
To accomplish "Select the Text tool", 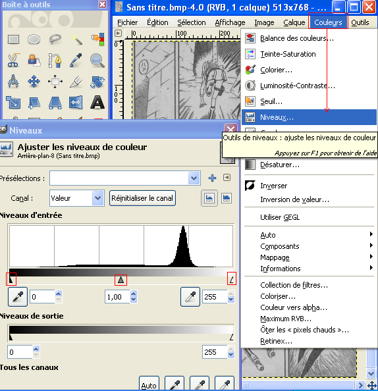I will (97, 102).
